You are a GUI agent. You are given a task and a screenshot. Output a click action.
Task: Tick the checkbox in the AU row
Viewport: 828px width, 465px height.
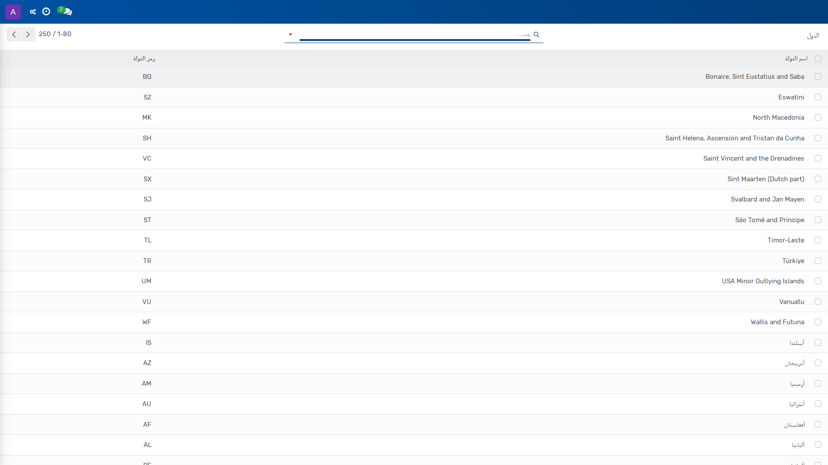click(x=818, y=404)
